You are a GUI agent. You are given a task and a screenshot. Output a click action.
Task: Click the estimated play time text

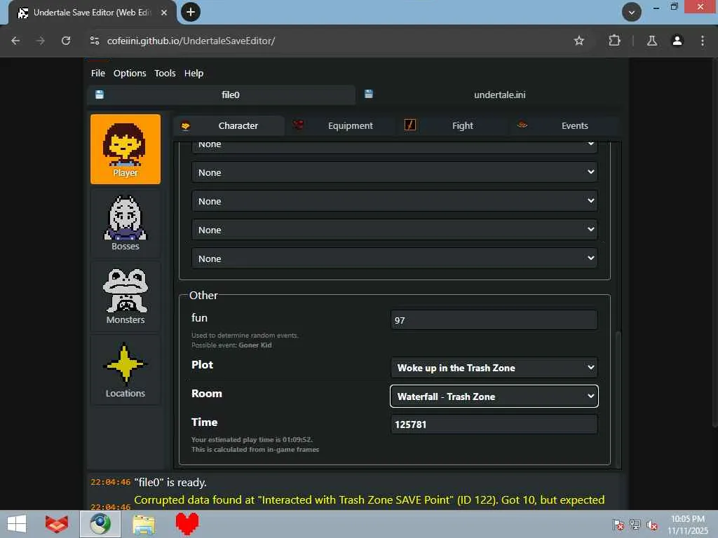coord(252,440)
